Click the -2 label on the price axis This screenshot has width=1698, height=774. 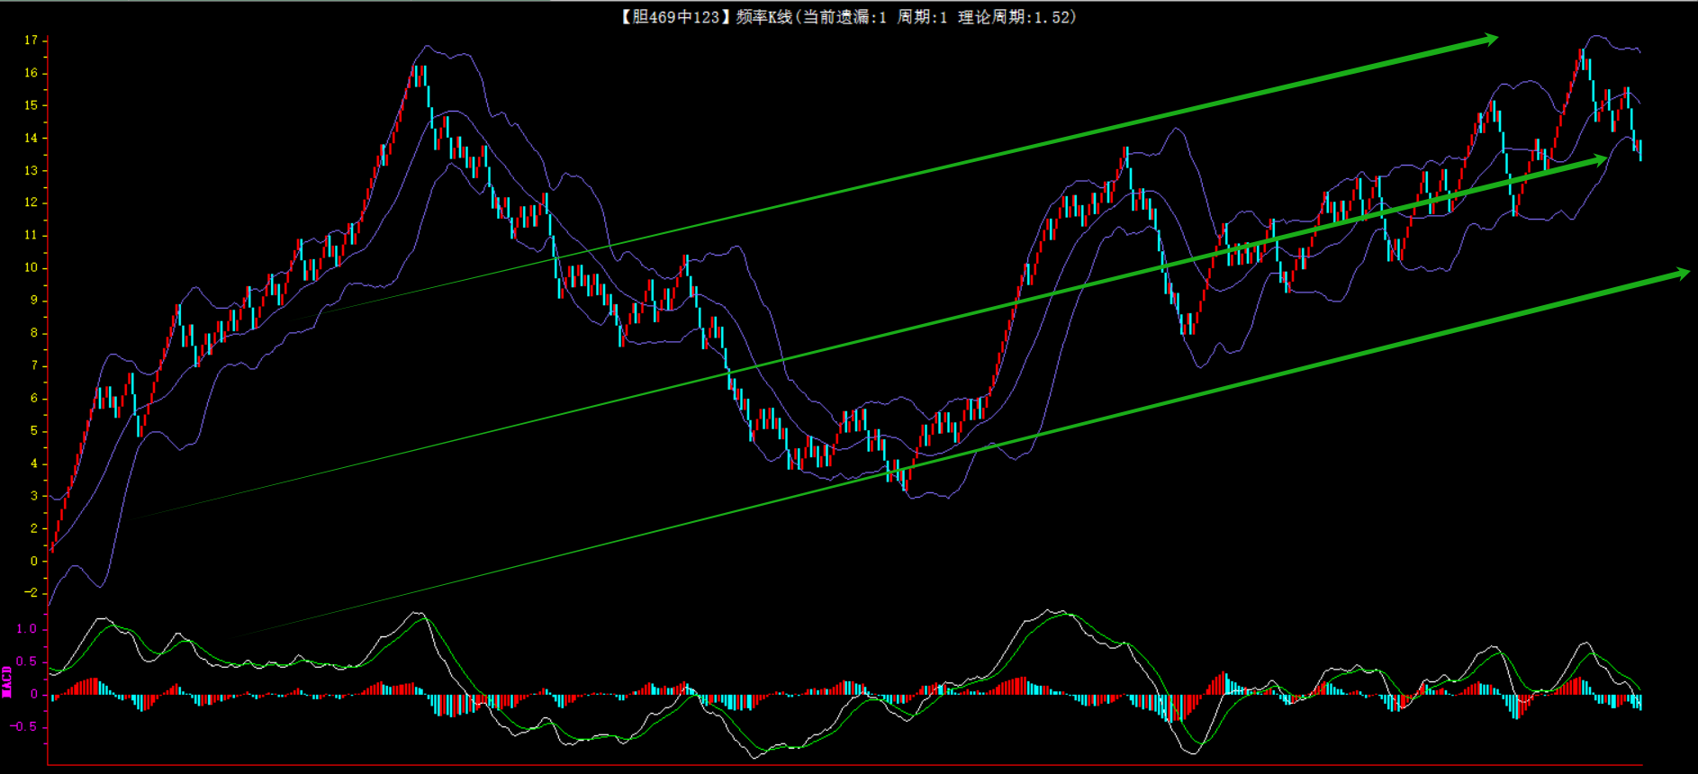pyautogui.click(x=32, y=593)
